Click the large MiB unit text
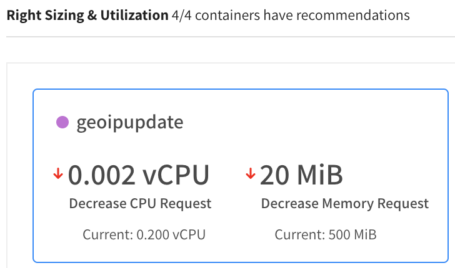Image resolution: width=455 pixels, height=268 pixels. pos(321,176)
